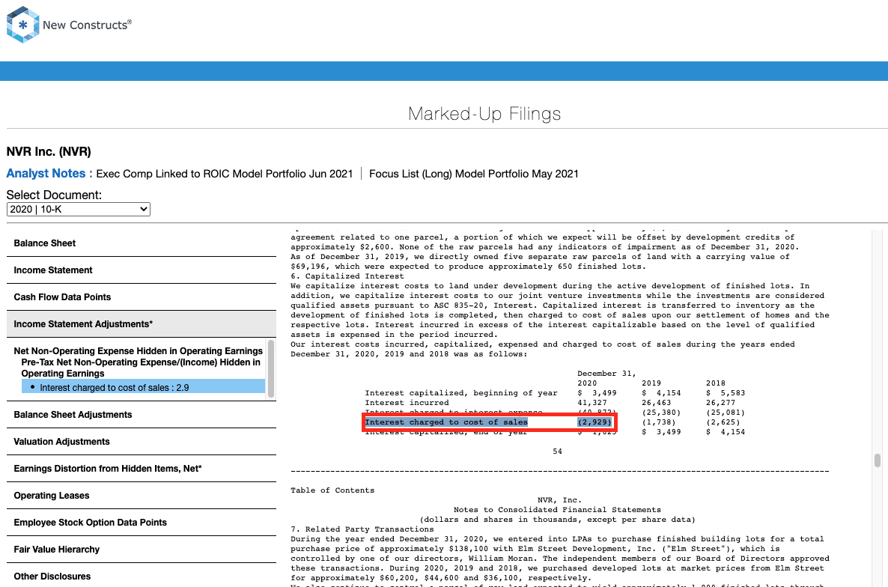Image resolution: width=888 pixels, height=587 pixels.
Task: Expand the Valuation Adjustments section
Action: click(x=141, y=442)
